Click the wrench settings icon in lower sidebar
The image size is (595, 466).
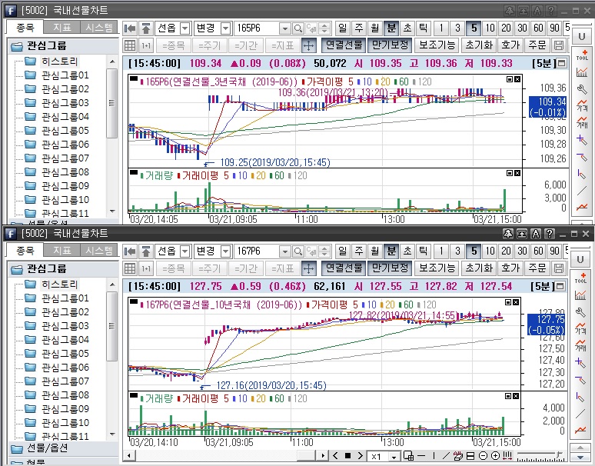tap(582, 313)
